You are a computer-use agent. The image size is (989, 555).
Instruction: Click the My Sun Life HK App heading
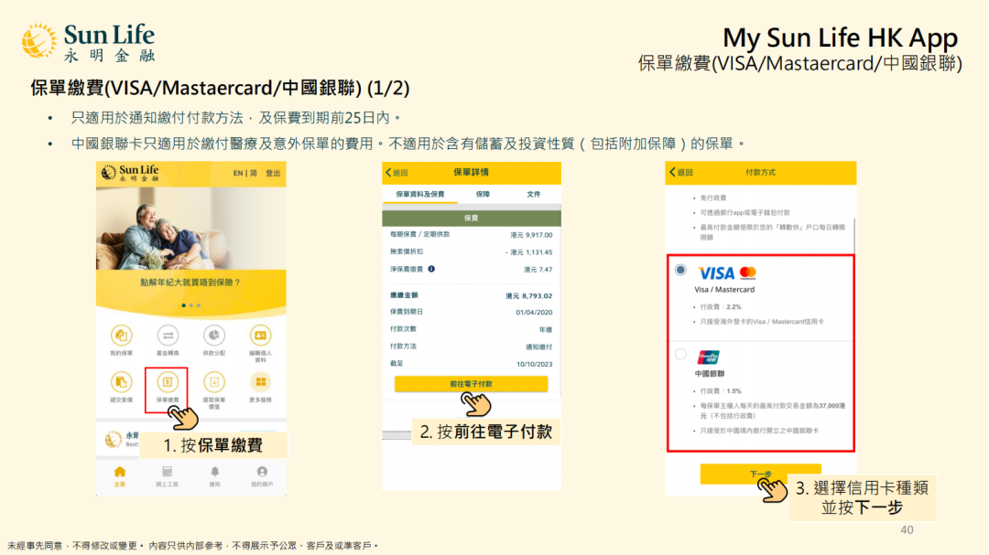pos(840,37)
